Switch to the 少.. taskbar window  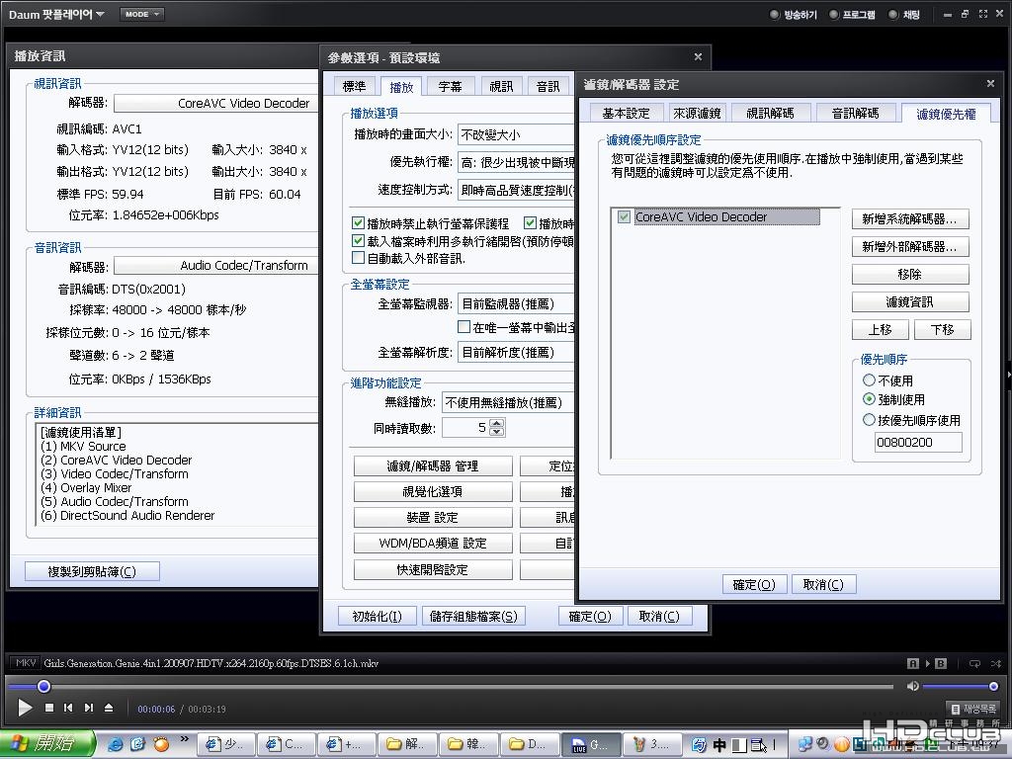(224, 744)
